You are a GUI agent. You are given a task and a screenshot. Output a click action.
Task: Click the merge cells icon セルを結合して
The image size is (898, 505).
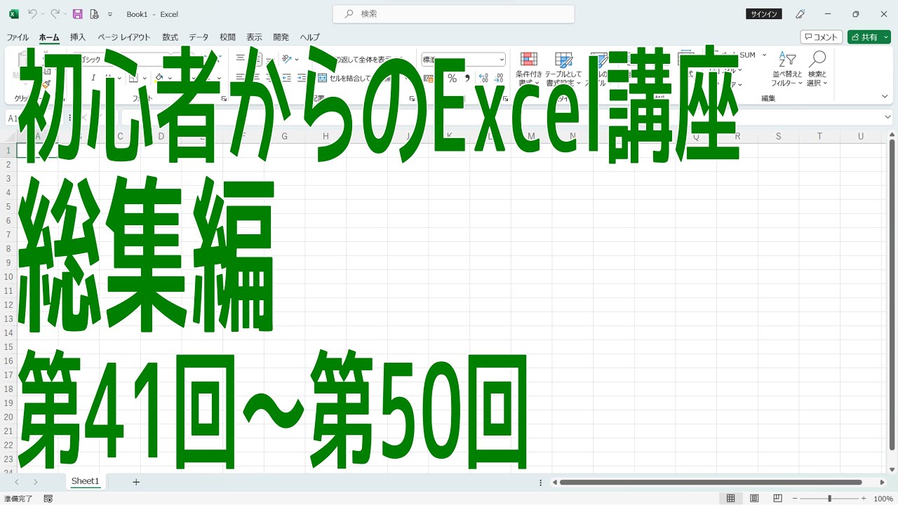point(323,78)
